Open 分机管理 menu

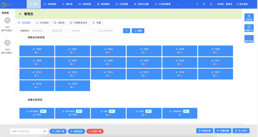tap(122, 4)
